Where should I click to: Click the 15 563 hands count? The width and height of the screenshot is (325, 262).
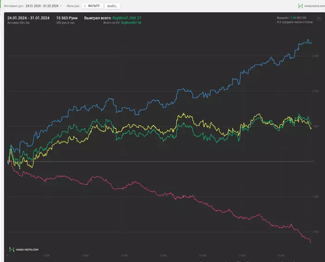[x=67, y=18]
